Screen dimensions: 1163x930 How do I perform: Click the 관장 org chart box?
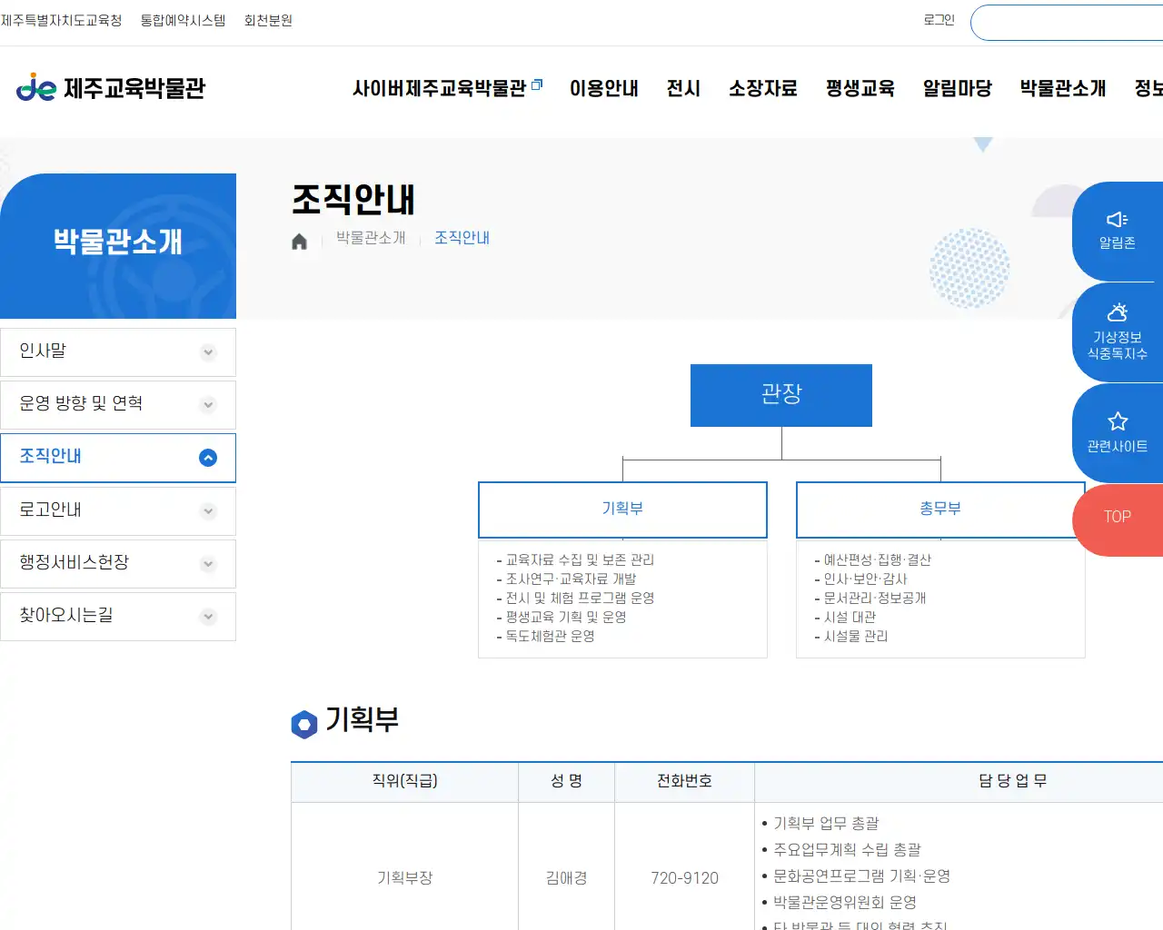click(781, 395)
